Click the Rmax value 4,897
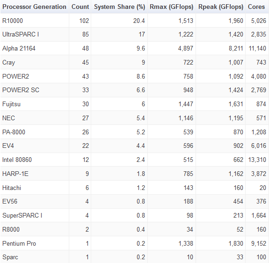This screenshot has width=269, height=263. click(x=186, y=48)
